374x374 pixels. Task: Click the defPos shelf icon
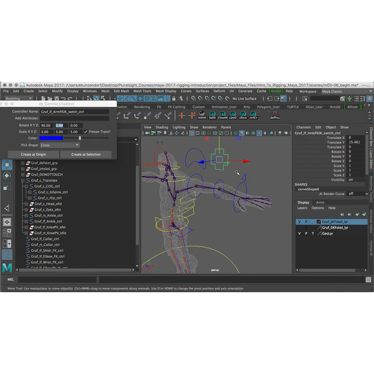pyautogui.click(x=275, y=115)
